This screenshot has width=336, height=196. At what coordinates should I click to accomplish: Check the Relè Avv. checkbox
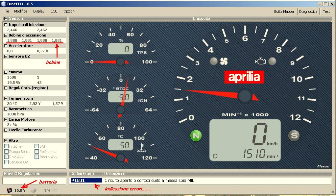[x=7, y=157]
